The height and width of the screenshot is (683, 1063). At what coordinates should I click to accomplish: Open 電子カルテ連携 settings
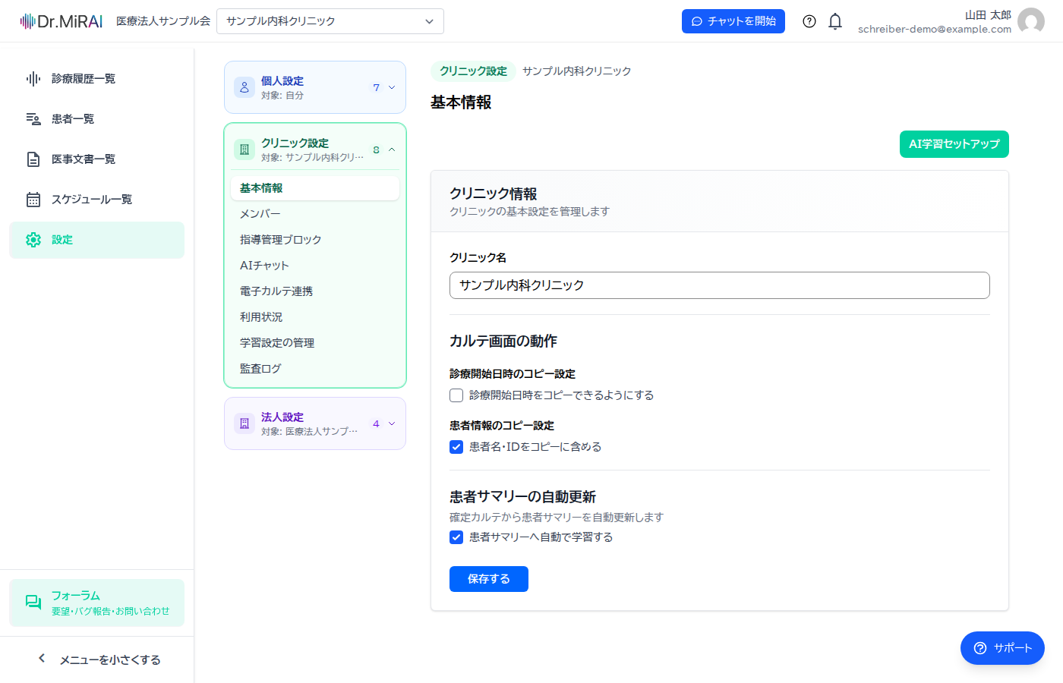315,291
